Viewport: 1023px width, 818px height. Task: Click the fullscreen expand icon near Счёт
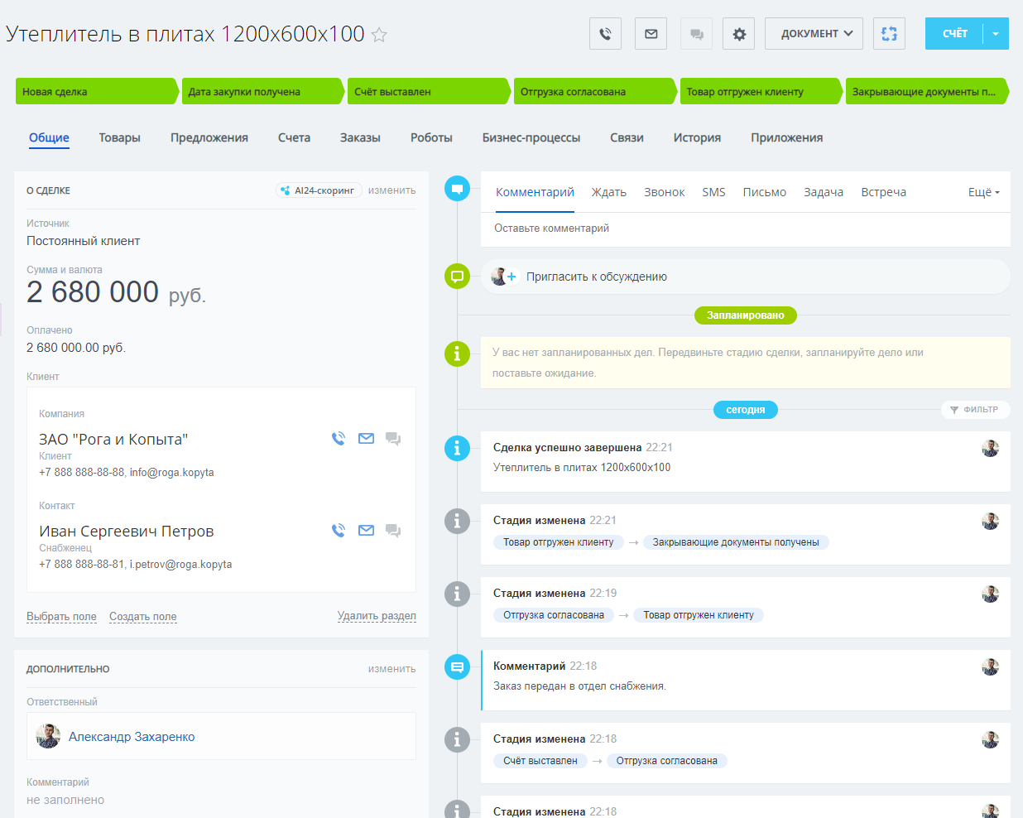pyautogui.click(x=888, y=34)
